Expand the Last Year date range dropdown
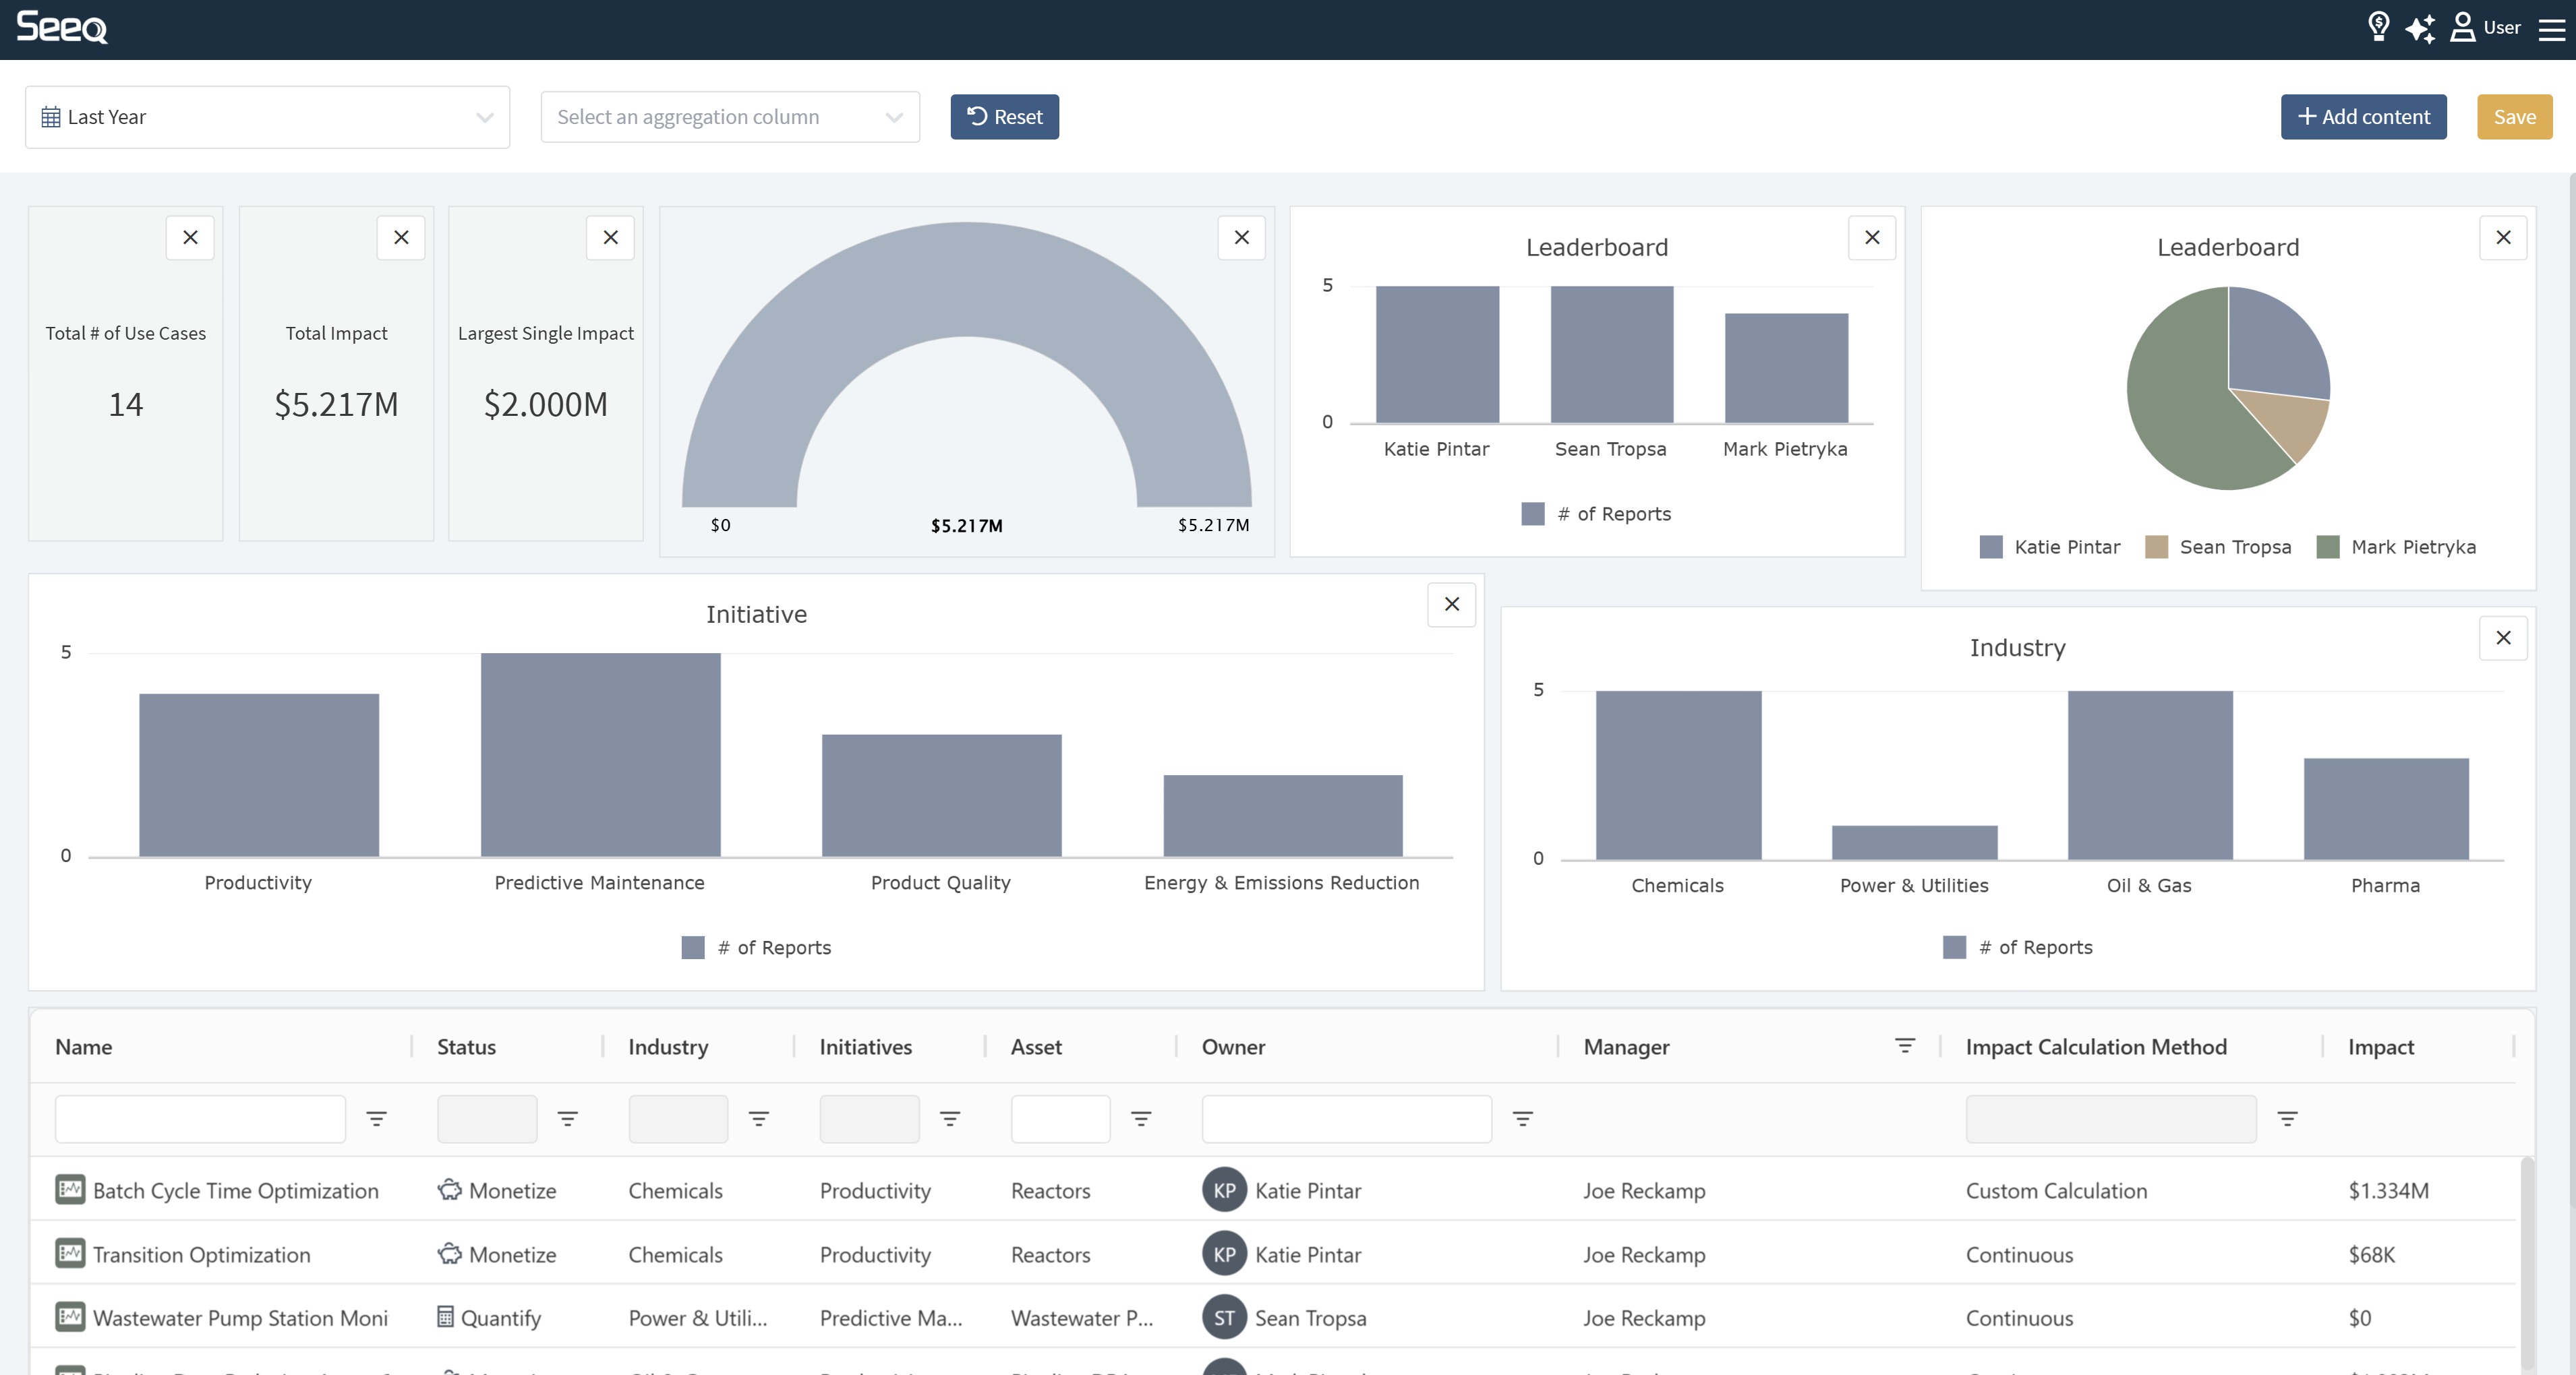2576x1375 pixels. (x=267, y=117)
